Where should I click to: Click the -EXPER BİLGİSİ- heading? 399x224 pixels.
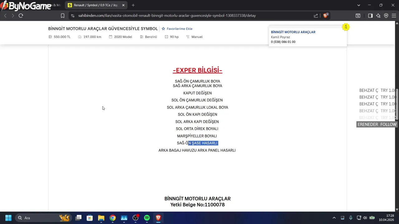[x=197, y=70]
